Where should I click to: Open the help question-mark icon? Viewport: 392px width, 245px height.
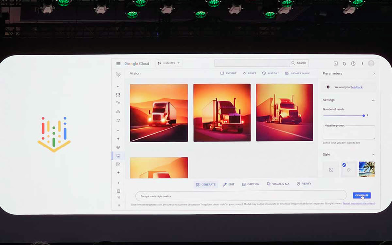point(353,64)
